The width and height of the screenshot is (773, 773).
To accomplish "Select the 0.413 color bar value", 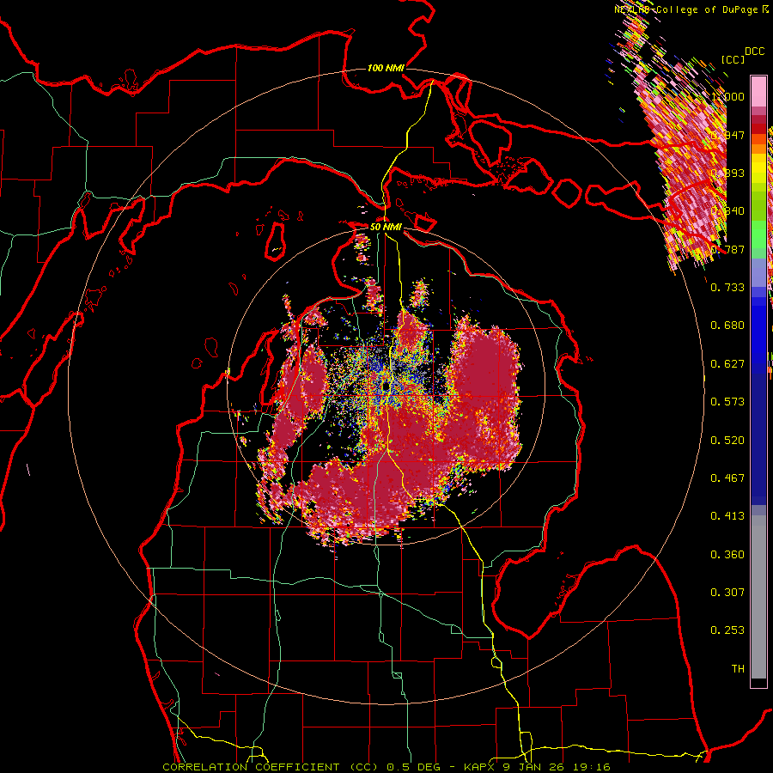I will coord(727,516).
